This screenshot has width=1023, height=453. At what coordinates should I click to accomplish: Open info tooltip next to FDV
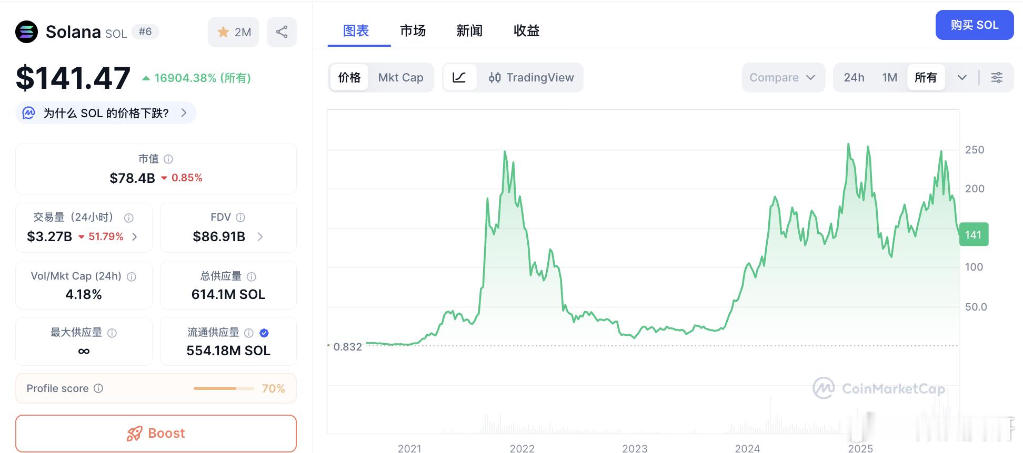[240, 217]
